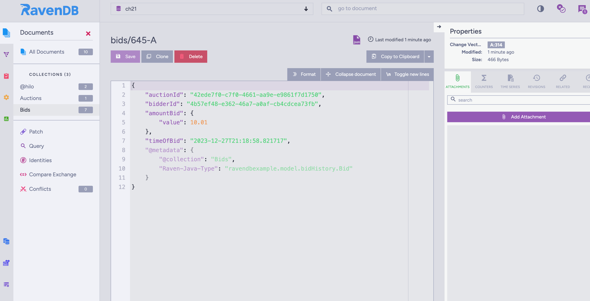Open the Settings gear icon in sidebar
590x301 pixels.
point(6,97)
